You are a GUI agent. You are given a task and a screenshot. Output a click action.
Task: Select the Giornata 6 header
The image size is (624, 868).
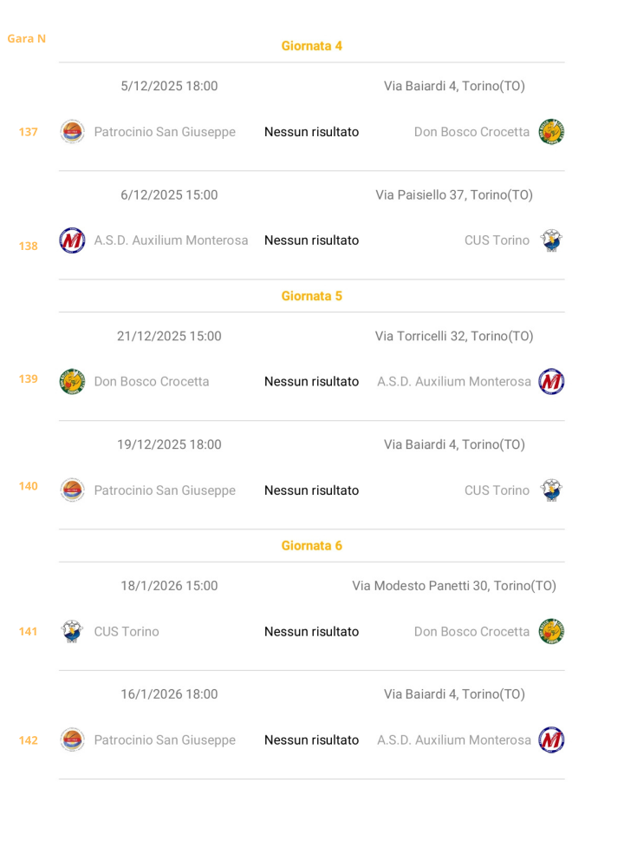[312, 546]
